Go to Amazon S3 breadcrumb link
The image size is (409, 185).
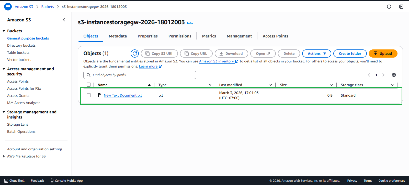pyautogui.click(x=24, y=7)
